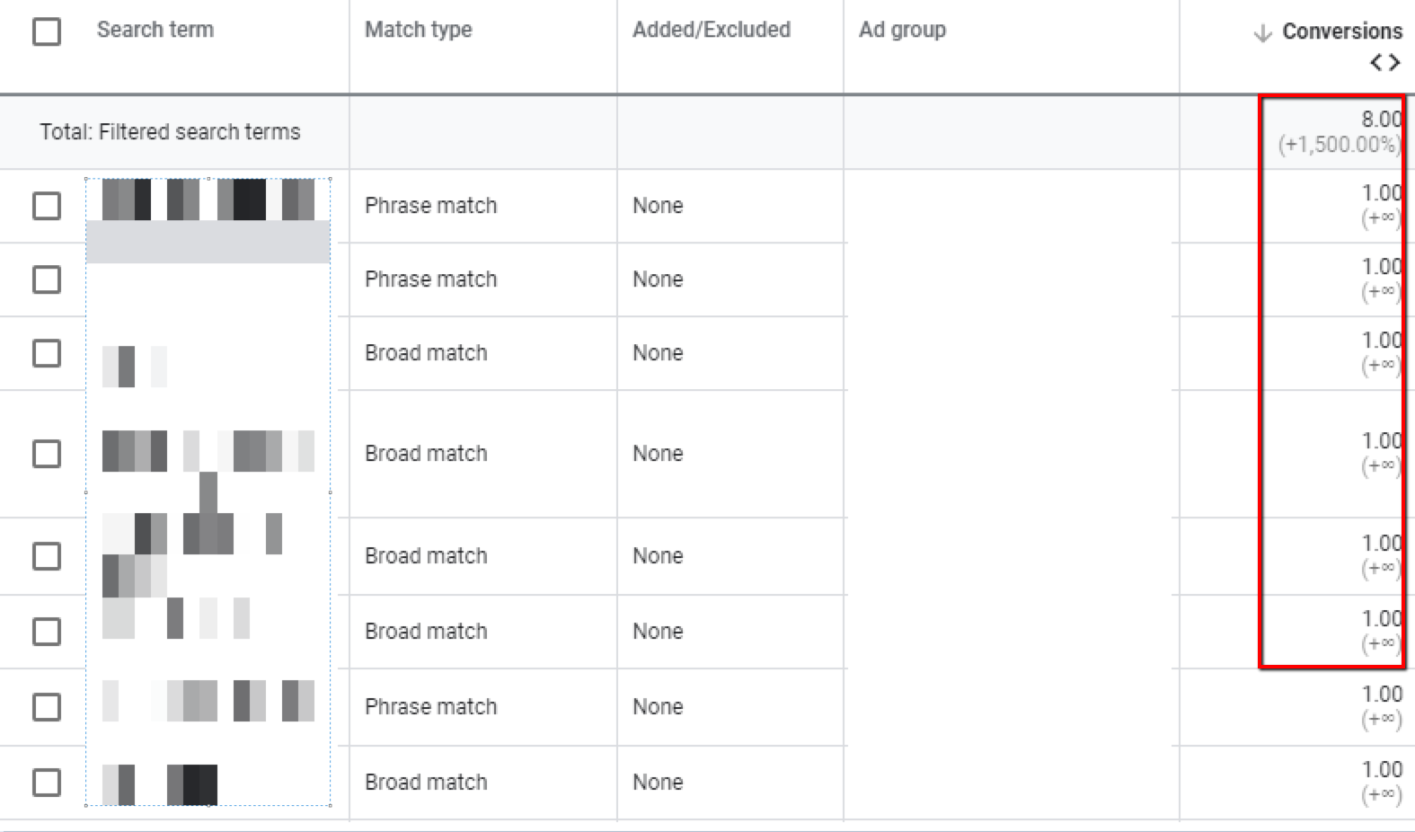Tick the select-all checkbox in the header

(x=47, y=31)
